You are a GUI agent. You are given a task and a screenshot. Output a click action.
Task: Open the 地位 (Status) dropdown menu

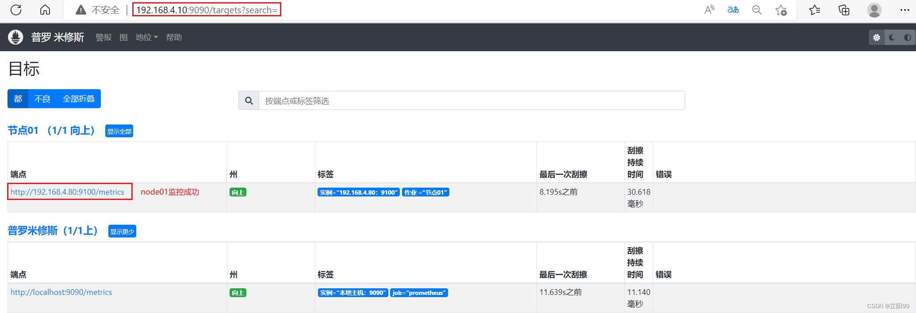146,38
